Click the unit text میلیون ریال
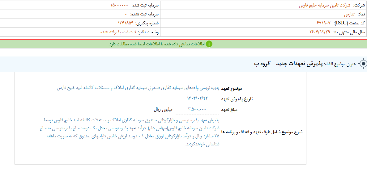This screenshot has height=171, width=367. tap(163, 109)
